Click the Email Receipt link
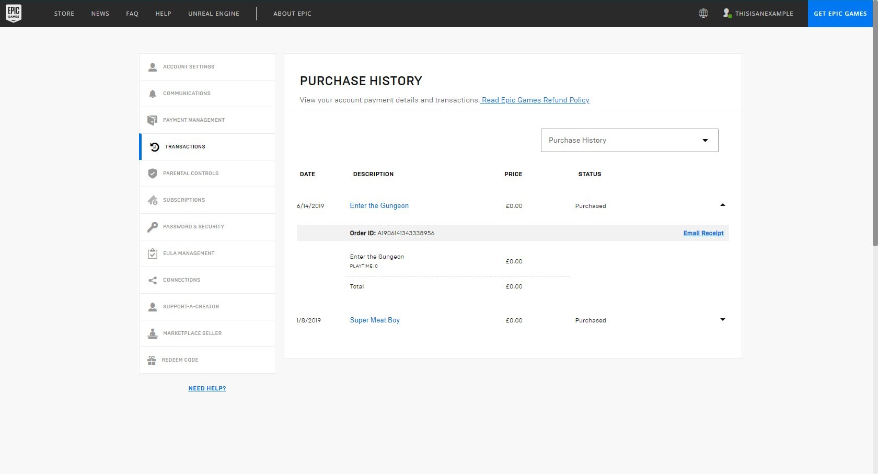The height and width of the screenshot is (474, 878). [x=703, y=233]
